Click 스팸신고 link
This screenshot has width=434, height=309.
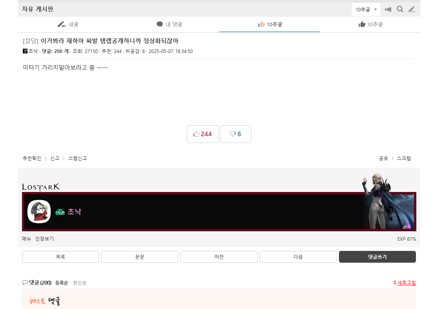coord(77,158)
